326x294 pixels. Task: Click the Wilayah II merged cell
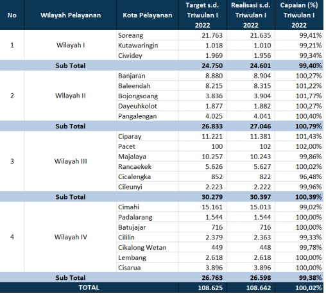point(71,96)
